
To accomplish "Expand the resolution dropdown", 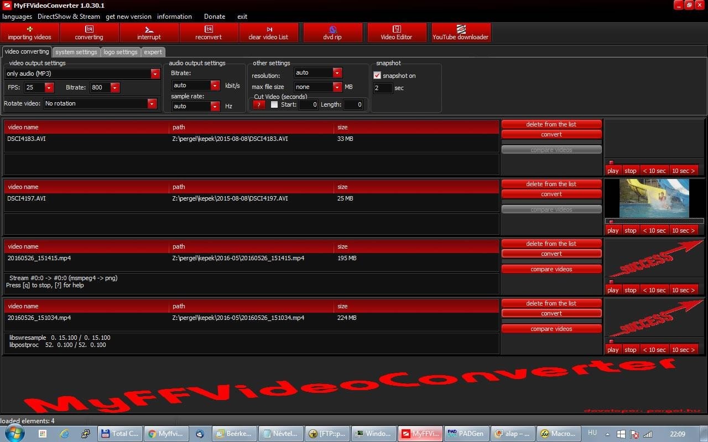I will pos(337,72).
